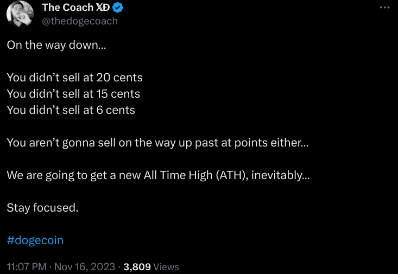The width and height of the screenshot is (398, 274).
Task: Click the "sell at 15 cents" line
Action: click(x=73, y=94)
